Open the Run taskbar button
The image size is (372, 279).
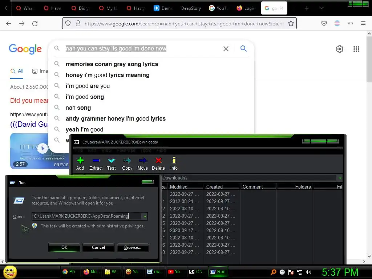pyautogui.click(x=218, y=272)
